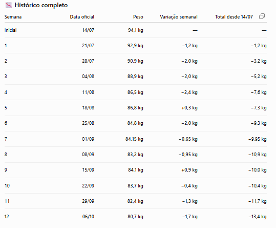The width and height of the screenshot is (276, 228).
Task: Select the Histórico completo heading
Action: click(x=41, y=5)
